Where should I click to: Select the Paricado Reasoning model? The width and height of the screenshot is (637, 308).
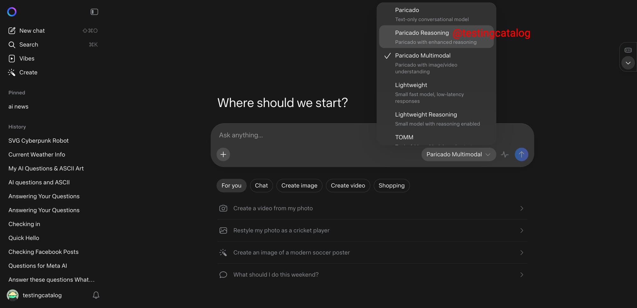click(x=436, y=37)
